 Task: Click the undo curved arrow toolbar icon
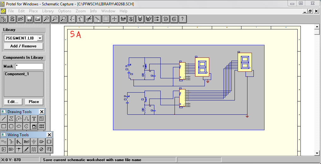166,19
